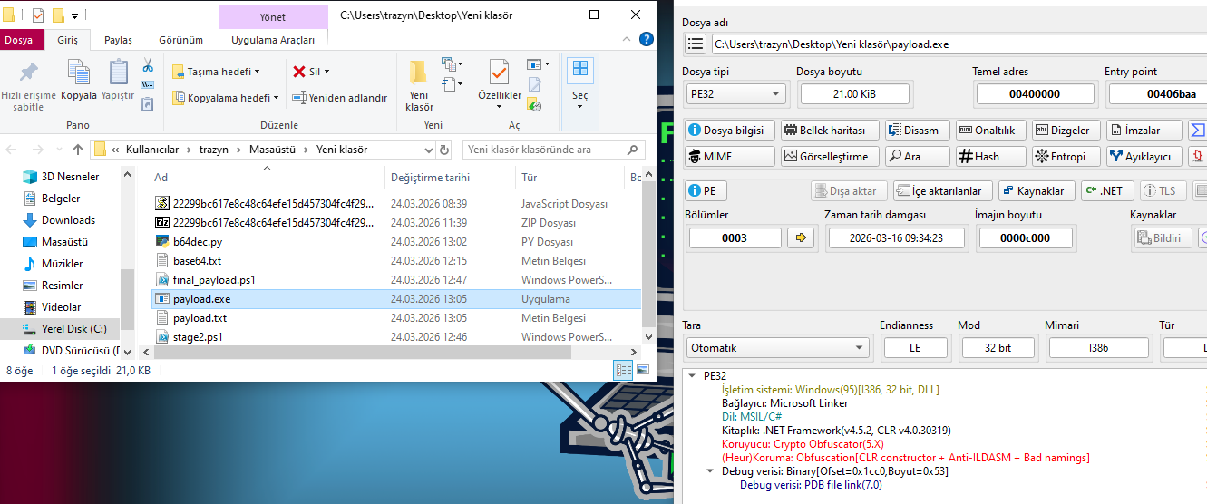Click the hamburger list icon beside file path
Screen dimensions: 1207x504
(696, 44)
